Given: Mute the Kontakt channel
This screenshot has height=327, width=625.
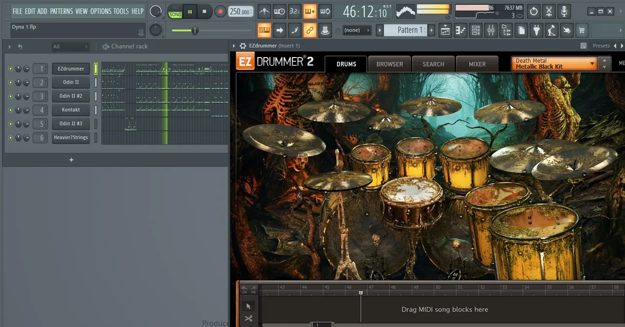Looking at the screenshot, I should 10,110.
